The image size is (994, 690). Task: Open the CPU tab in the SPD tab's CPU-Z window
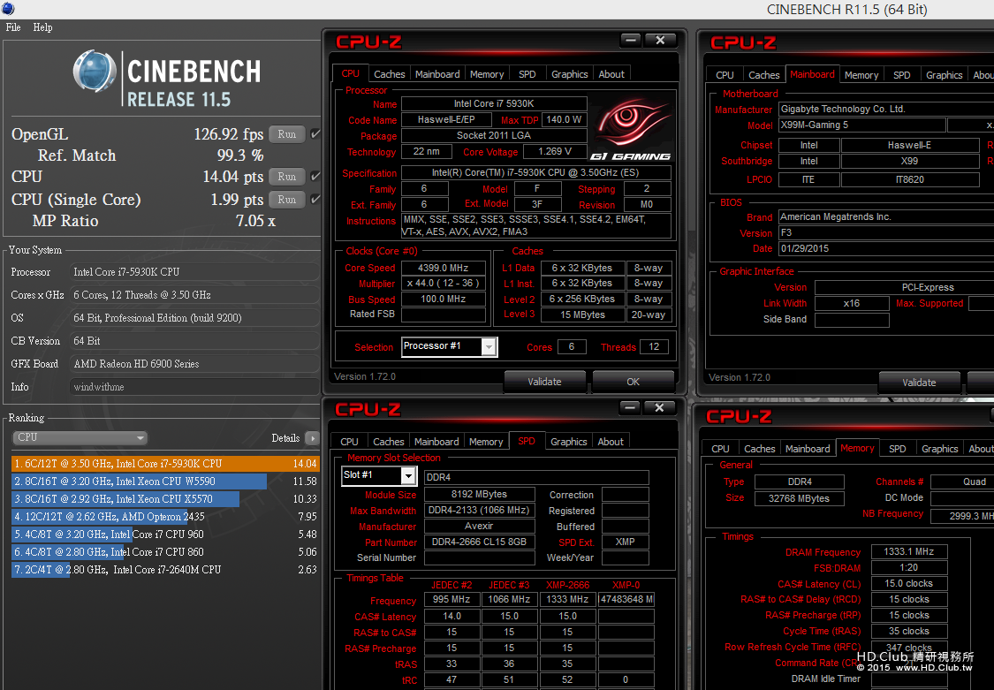[349, 442]
